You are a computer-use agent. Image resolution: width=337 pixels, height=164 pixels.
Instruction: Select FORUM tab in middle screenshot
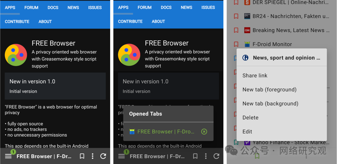[145, 7]
